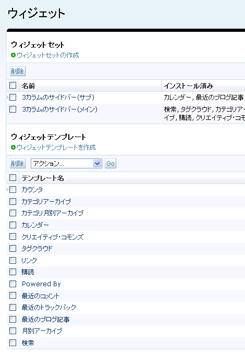Check the タグクラウド checkbox
This screenshot has height=354, width=245.
coord(13,248)
